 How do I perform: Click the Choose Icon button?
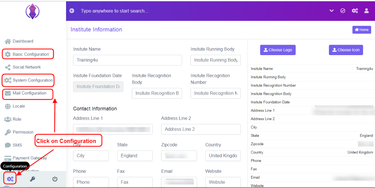pyautogui.click(x=346, y=50)
